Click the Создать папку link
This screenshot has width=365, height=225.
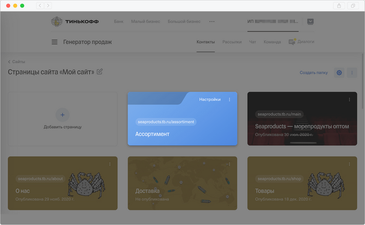point(314,72)
